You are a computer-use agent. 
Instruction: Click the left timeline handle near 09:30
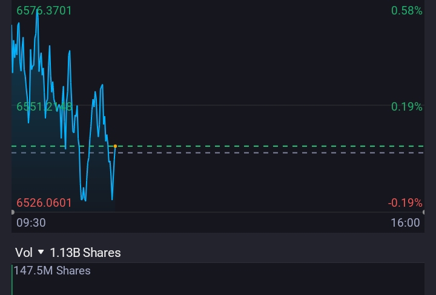(13, 212)
